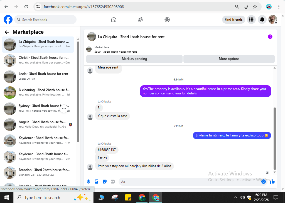
Task: Click Mark as pending button
Action: tap(134, 59)
